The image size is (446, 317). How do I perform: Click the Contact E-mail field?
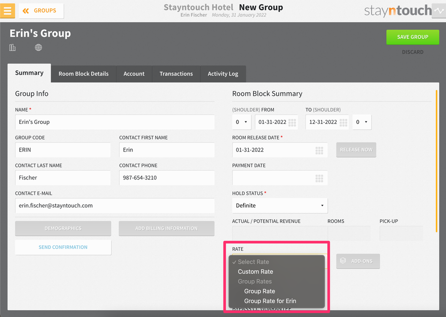[114, 205]
